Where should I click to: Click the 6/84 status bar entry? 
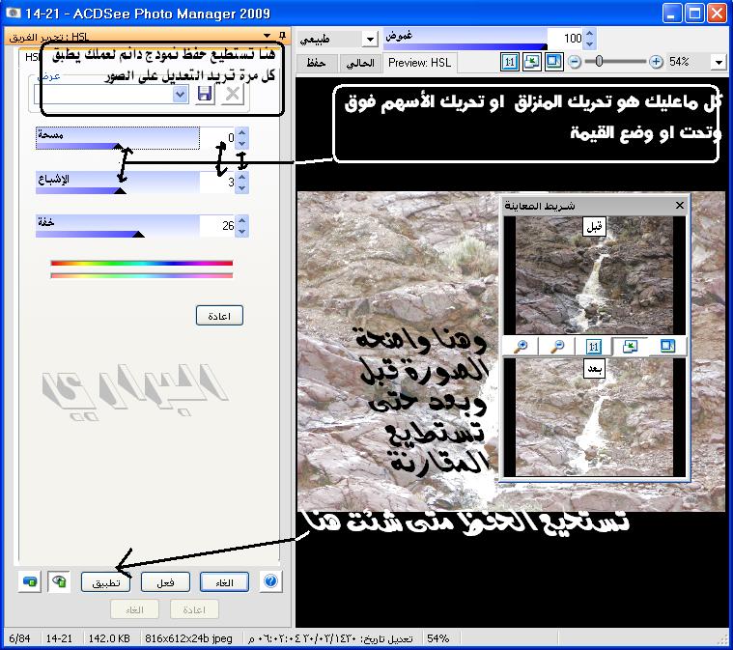pos(19,638)
